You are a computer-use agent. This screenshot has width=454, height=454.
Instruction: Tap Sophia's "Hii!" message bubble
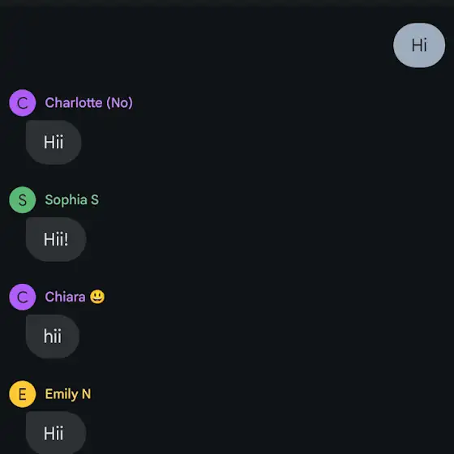(x=56, y=239)
